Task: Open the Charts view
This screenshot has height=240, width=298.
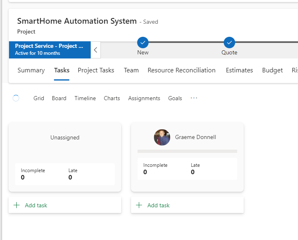Action: tap(112, 98)
